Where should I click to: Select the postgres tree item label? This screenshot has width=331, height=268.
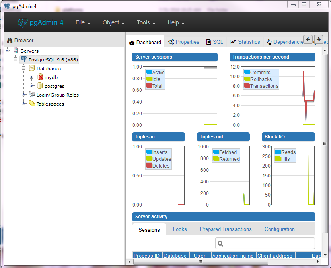click(54, 86)
